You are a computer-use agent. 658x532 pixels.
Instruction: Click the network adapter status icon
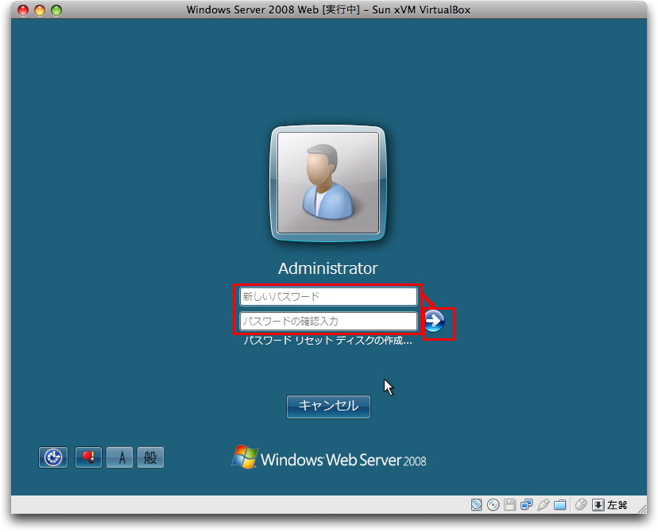(x=526, y=504)
